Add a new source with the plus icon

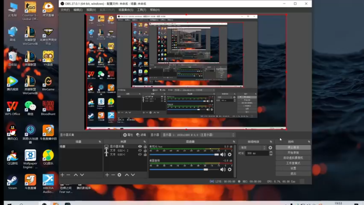point(107,175)
